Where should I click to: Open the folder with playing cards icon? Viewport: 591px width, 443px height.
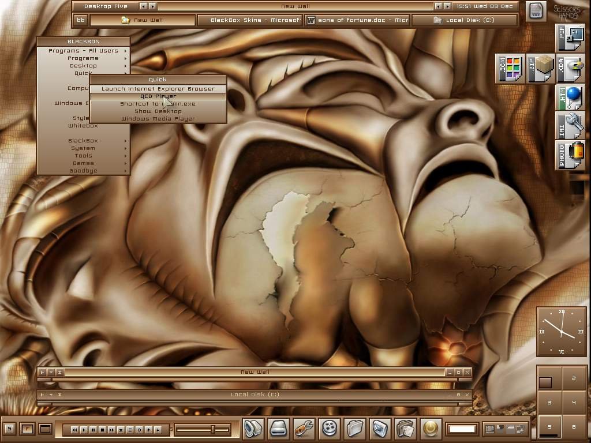tap(405, 429)
